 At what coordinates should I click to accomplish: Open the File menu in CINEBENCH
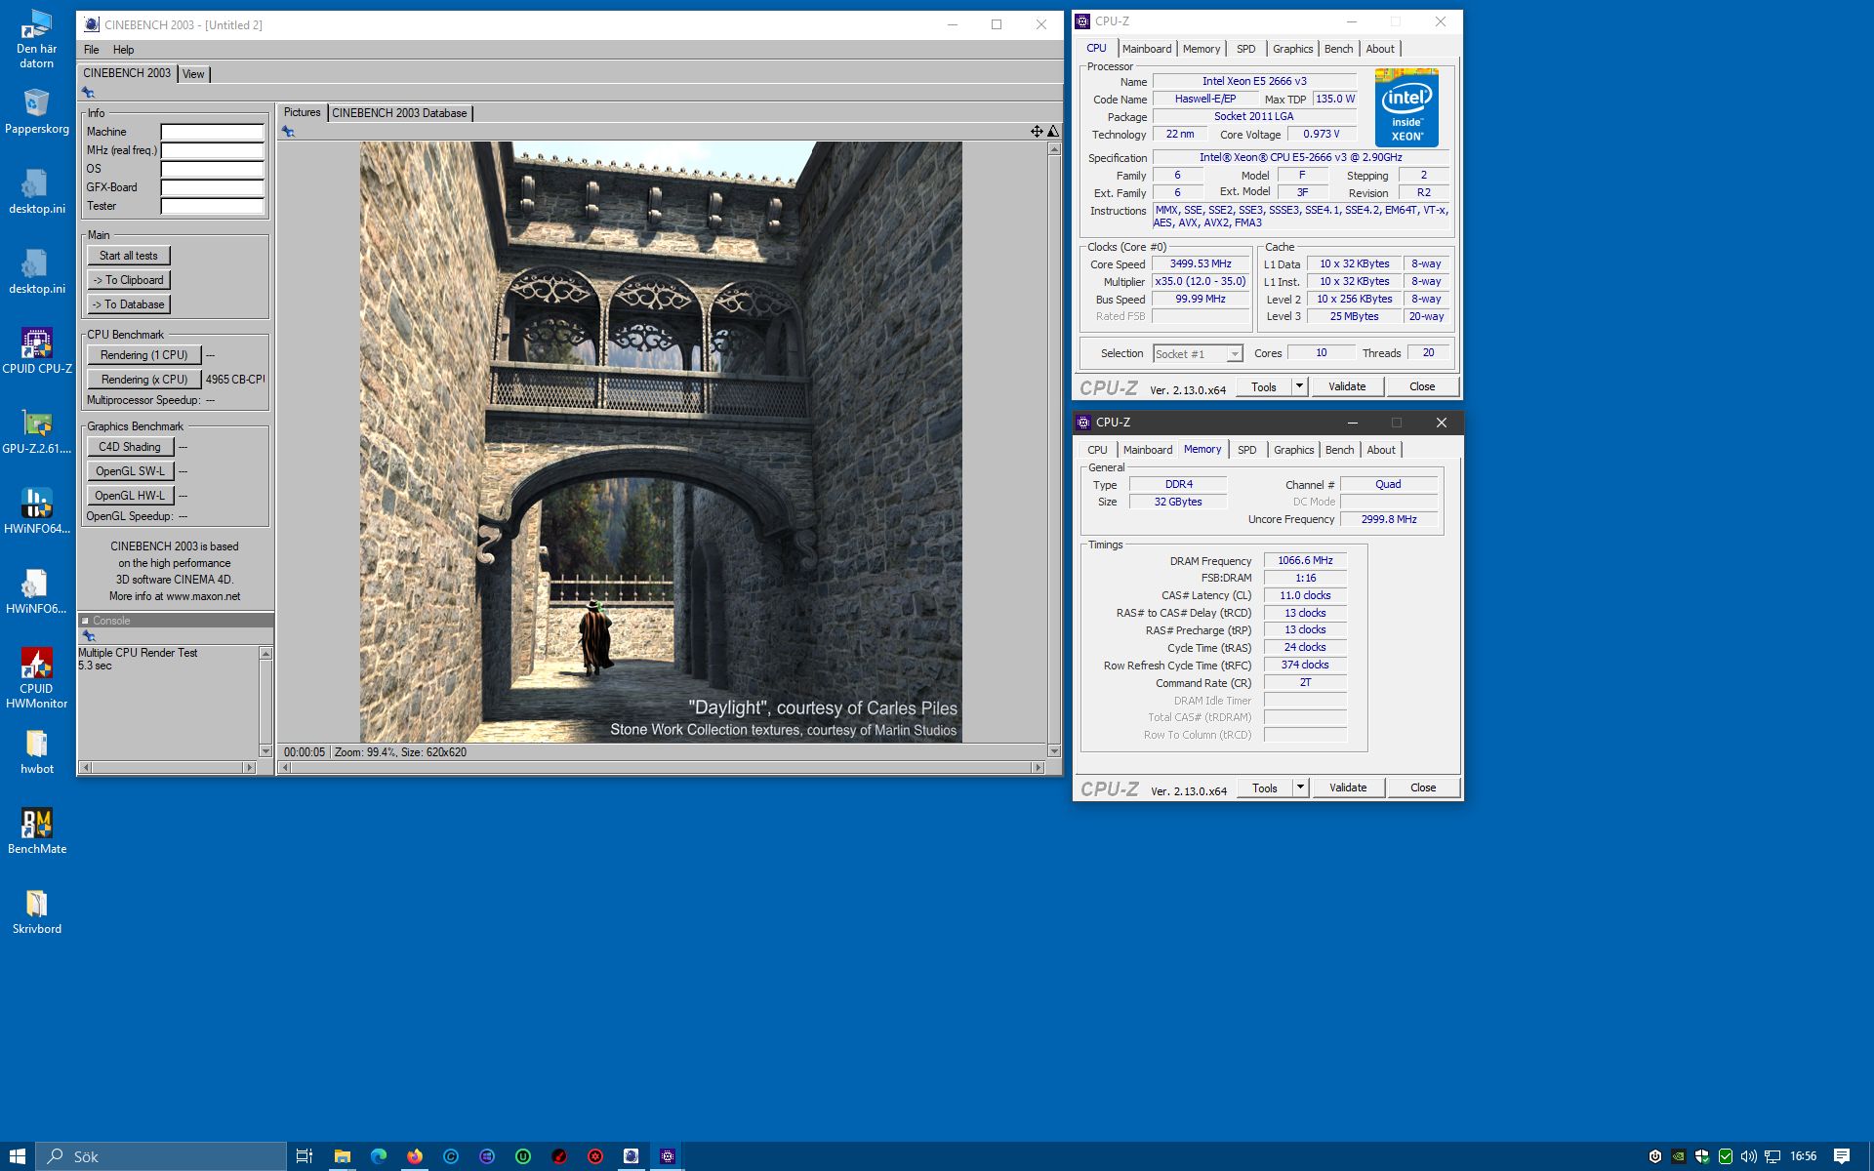tap(91, 50)
